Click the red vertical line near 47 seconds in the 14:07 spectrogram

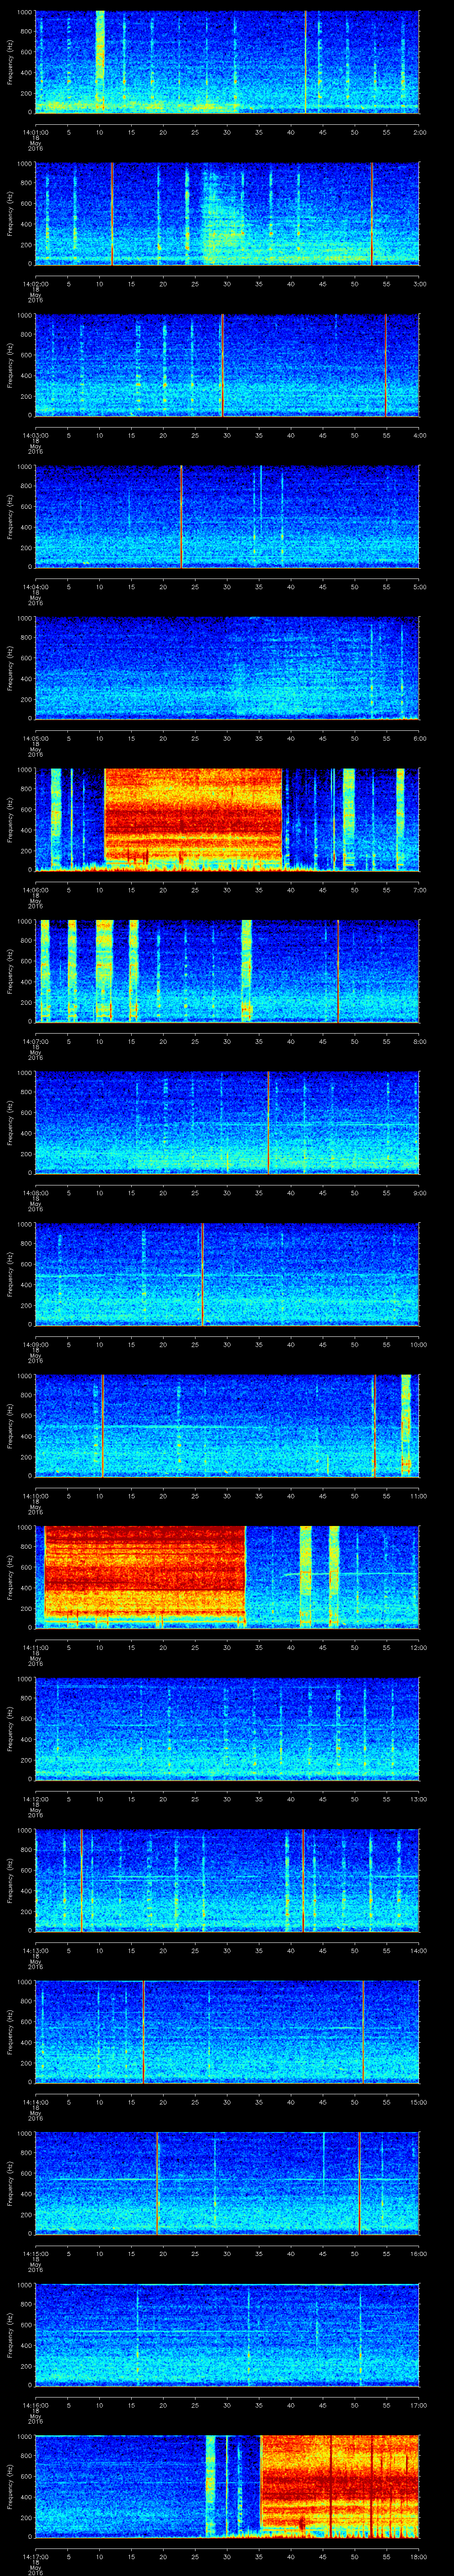pyautogui.click(x=337, y=970)
